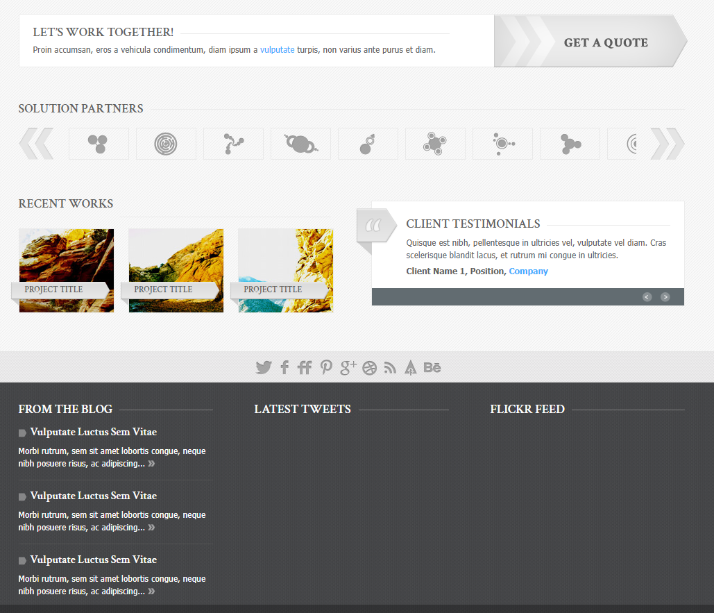
Task: Slide partners carousel to the left
Action: pos(36,144)
